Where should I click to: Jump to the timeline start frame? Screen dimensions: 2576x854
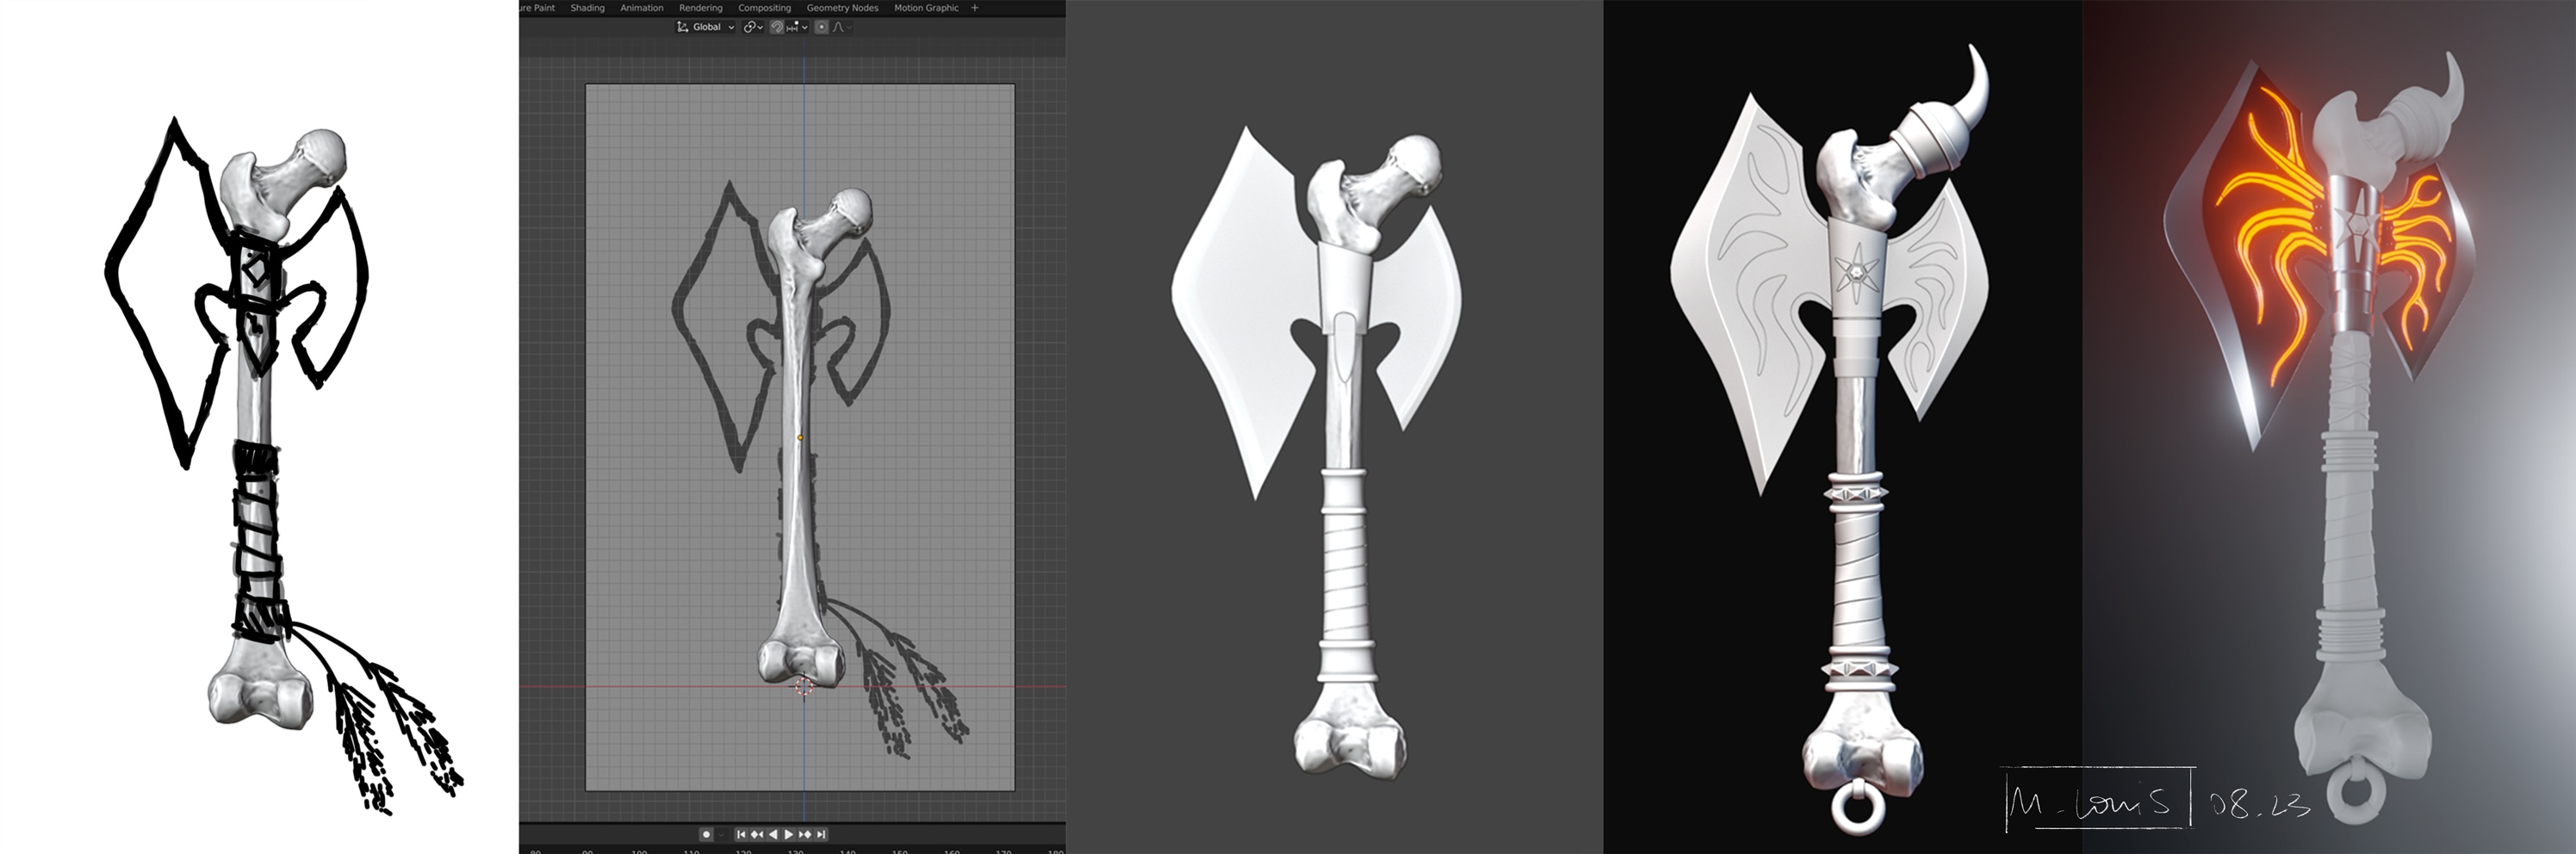[741, 834]
